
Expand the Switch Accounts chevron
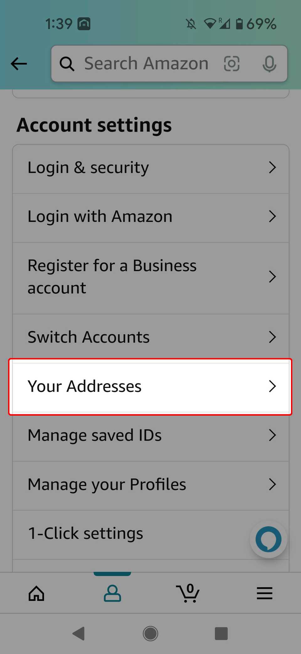tap(273, 337)
